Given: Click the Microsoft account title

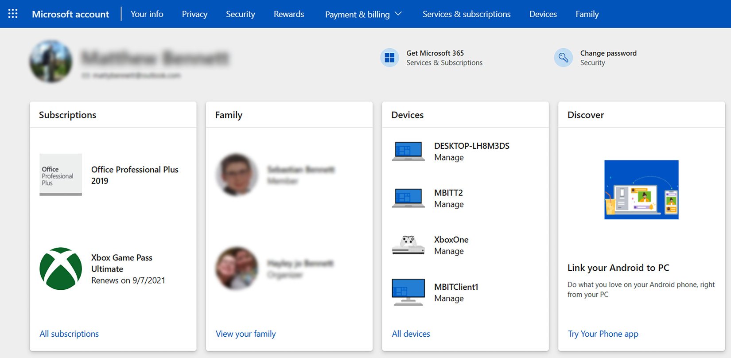Looking at the screenshot, I should pyautogui.click(x=70, y=14).
